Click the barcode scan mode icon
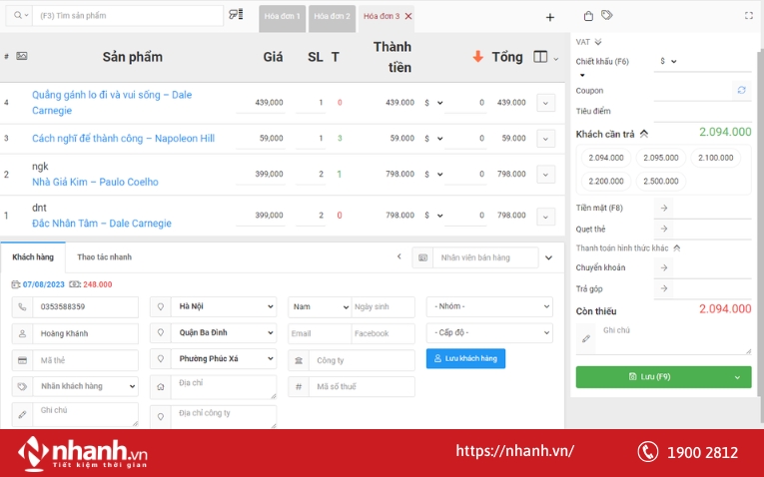This screenshot has width=764, height=477. [x=236, y=15]
